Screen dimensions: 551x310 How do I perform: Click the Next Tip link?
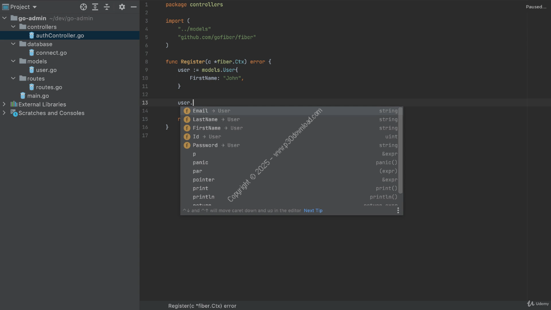313,211
